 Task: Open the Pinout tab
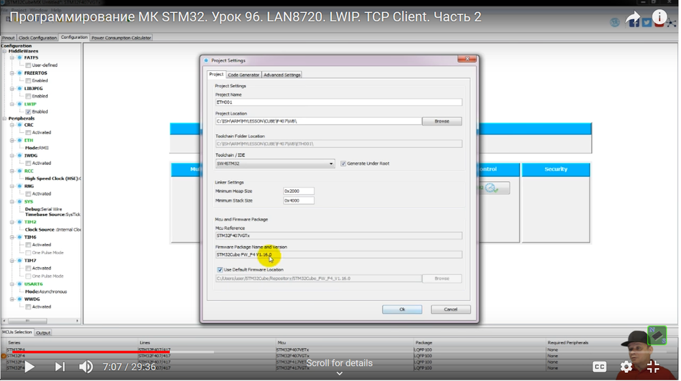point(8,37)
